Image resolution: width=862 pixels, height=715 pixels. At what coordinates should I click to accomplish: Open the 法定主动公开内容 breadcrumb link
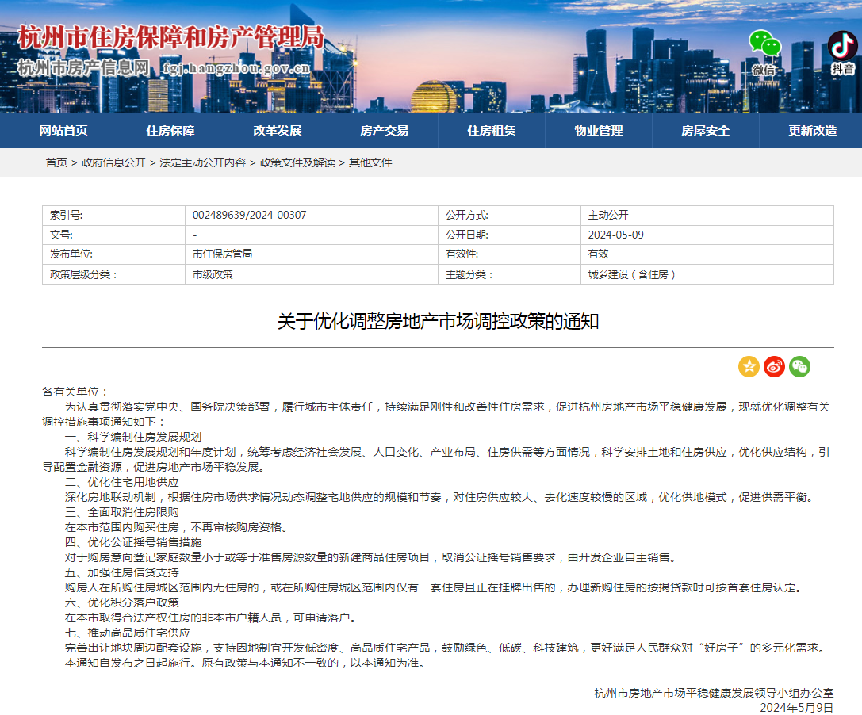pos(202,162)
